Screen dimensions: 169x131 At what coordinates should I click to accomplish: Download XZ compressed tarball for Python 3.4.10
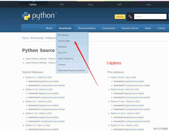[51, 97]
